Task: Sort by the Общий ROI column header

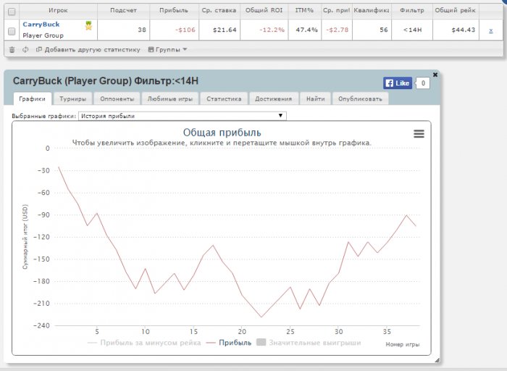Action: [264, 10]
